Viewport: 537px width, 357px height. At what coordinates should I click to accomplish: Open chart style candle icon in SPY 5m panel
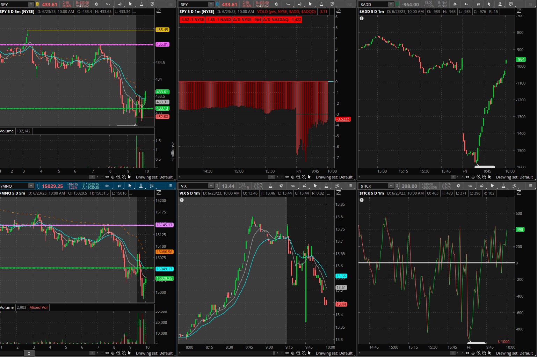tap(120, 4)
